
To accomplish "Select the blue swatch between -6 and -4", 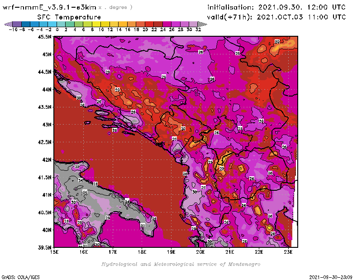I will 35,24.
